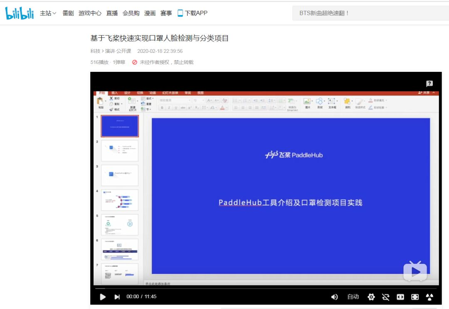Click the large bilibili TV play overlay
Screen dimensions: 449x309
click(x=415, y=271)
